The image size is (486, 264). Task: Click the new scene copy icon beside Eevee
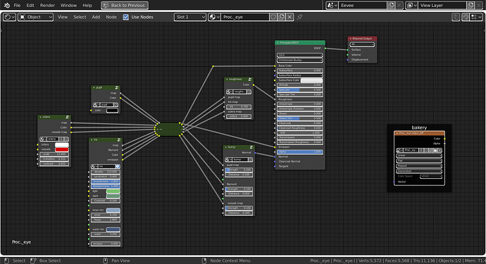coord(391,5)
